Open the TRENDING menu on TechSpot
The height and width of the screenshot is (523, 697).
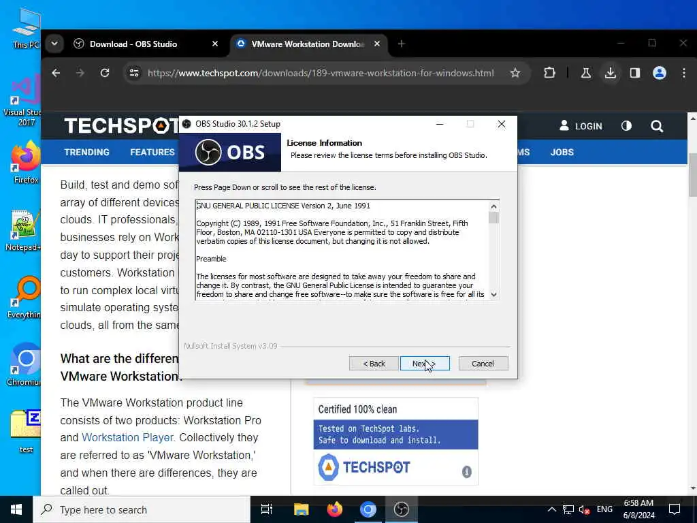pos(86,152)
